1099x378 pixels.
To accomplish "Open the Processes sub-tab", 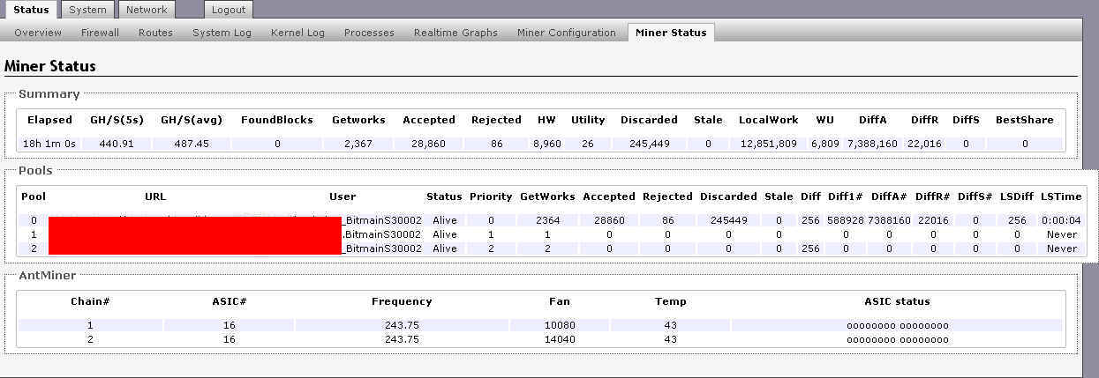I will 369,33.
